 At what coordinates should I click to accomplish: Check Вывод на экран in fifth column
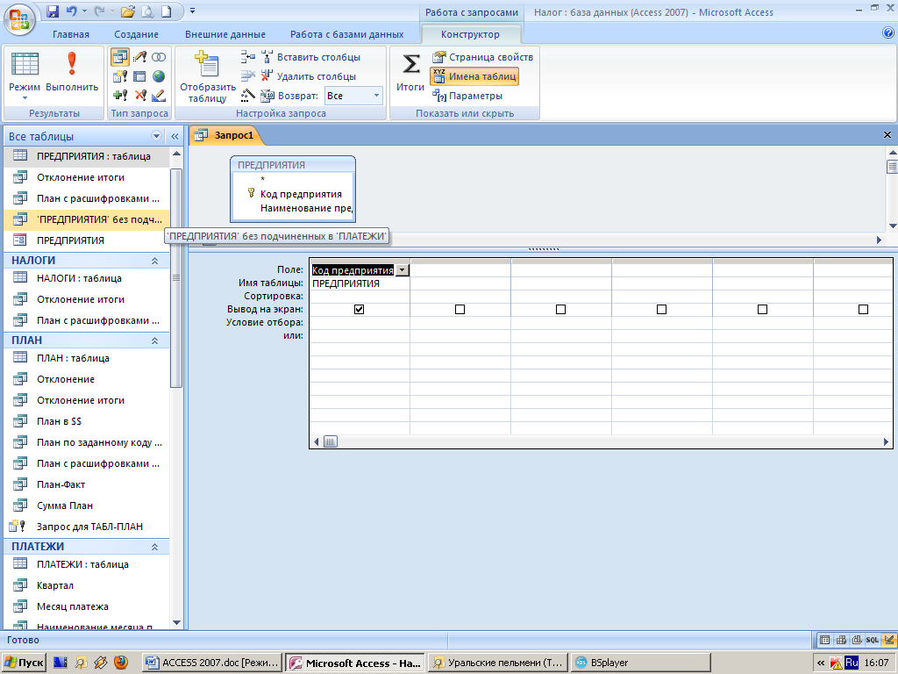[x=762, y=310]
